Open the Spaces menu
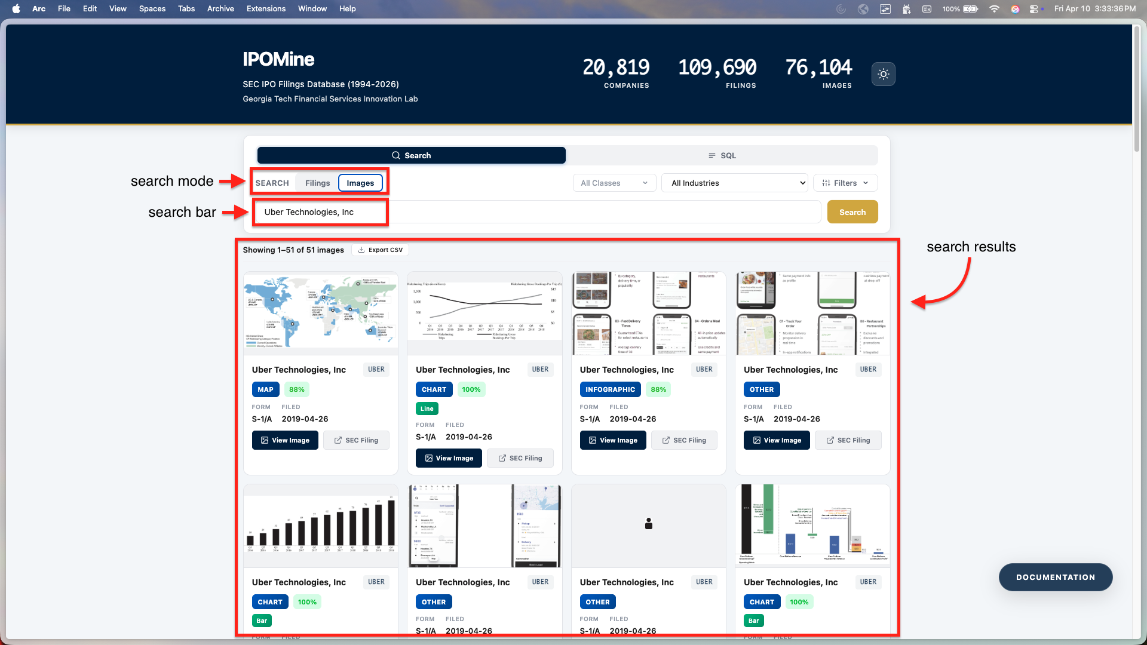The width and height of the screenshot is (1147, 645). pos(152,8)
